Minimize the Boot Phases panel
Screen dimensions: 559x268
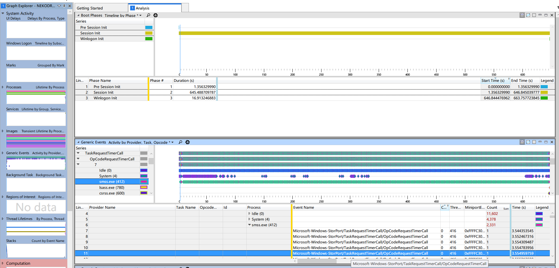[540, 15]
